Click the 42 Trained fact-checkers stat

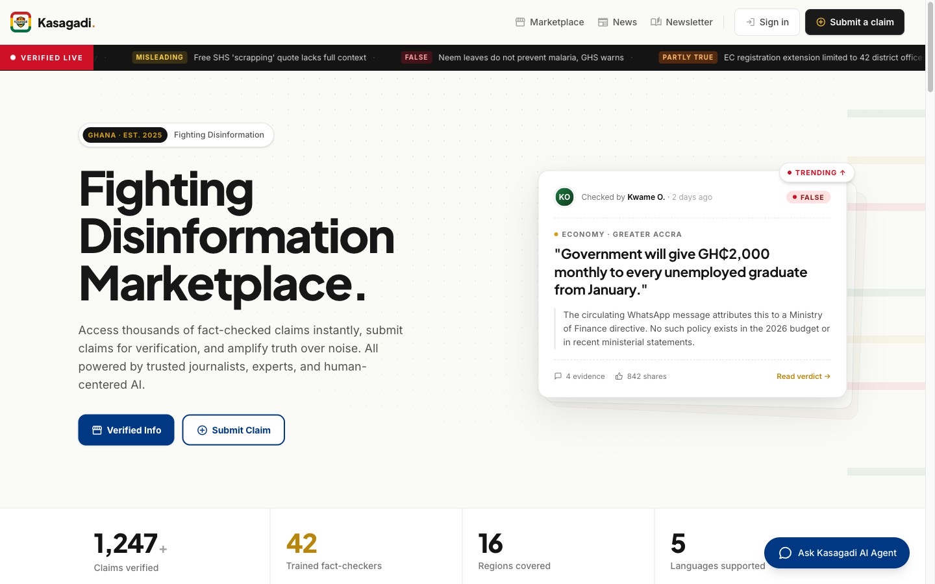(x=334, y=552)
